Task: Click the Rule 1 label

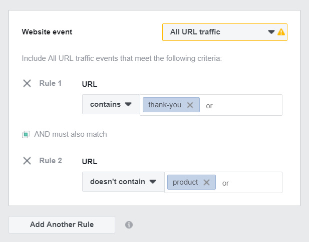Action: pos(51,83)
